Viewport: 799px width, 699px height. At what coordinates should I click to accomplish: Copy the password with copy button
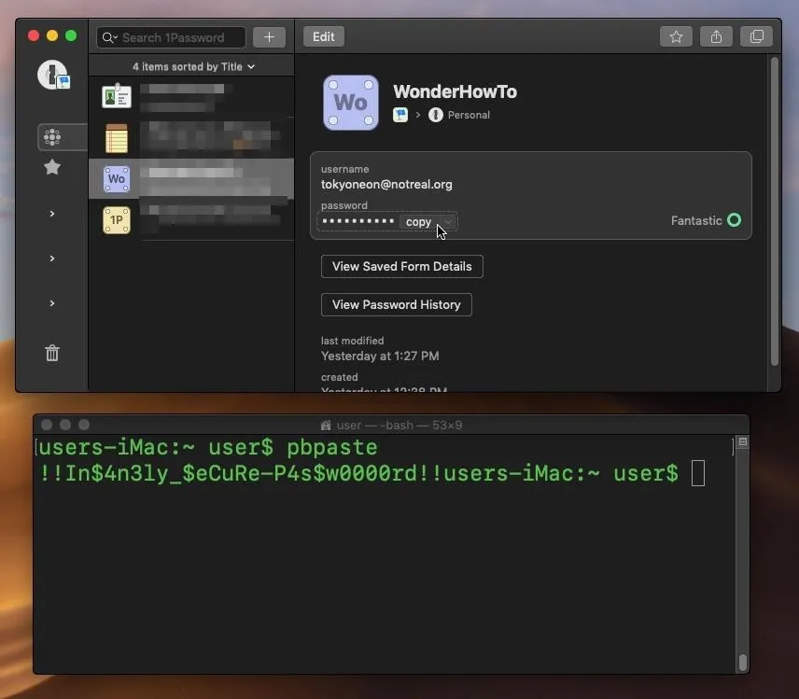[419, 222]
